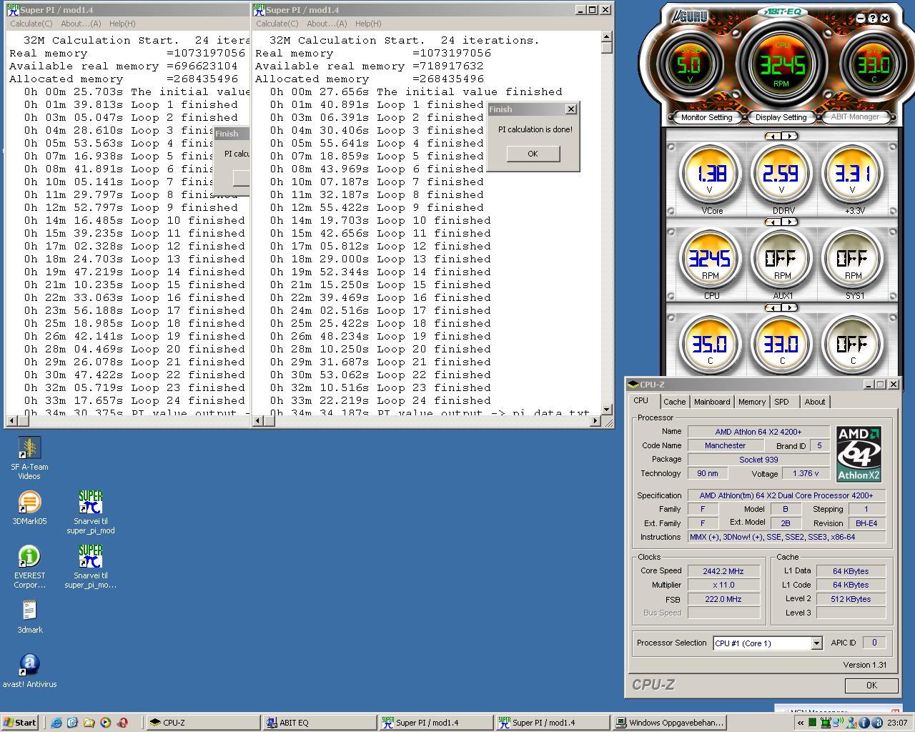The width and height of the screenshot is (915, 732).
Task: Click OK button in CPU-Z window
Action: click(871, 685)
